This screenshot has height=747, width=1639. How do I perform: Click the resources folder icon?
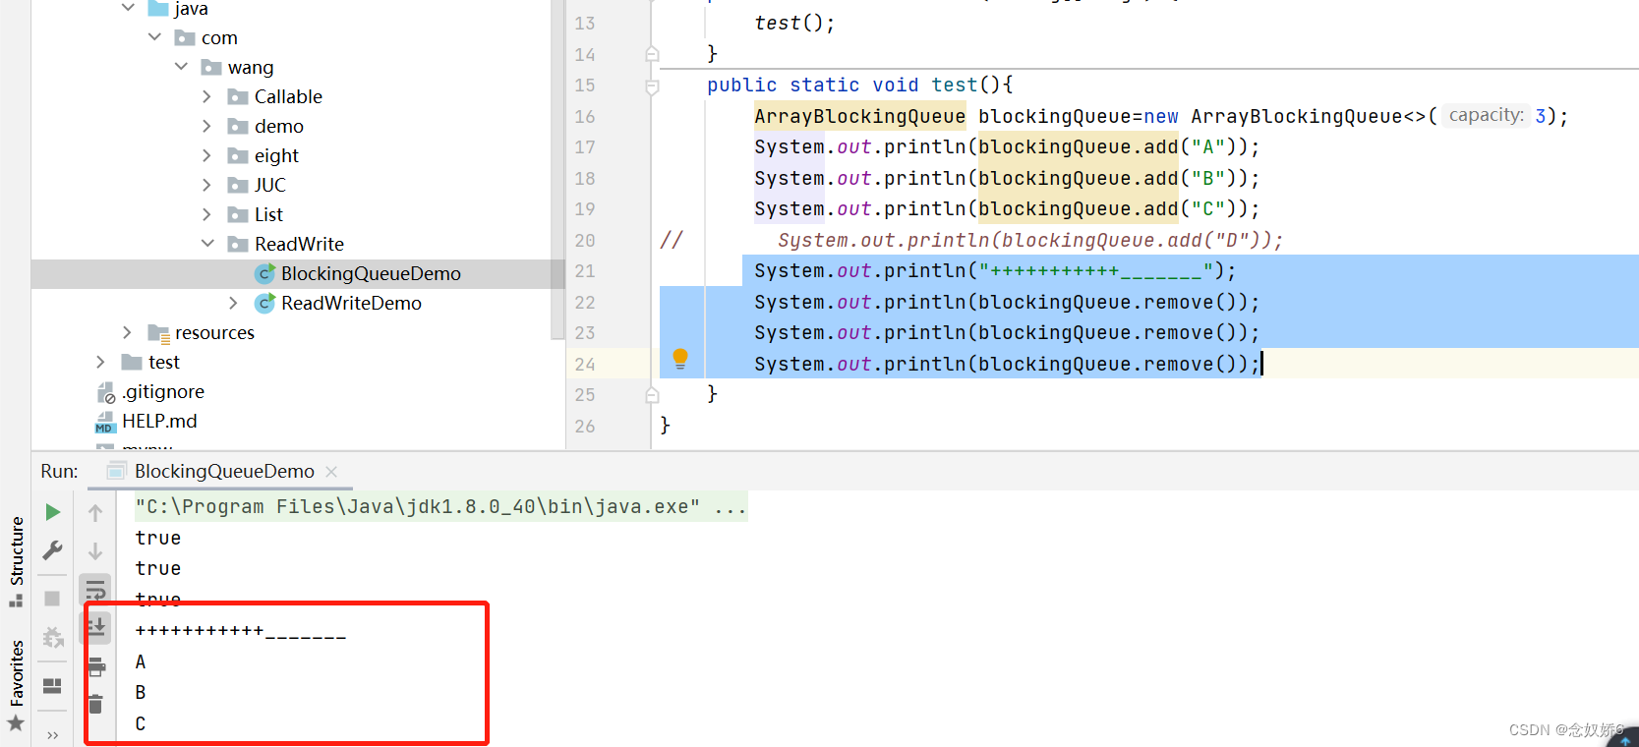pos(158,333)
